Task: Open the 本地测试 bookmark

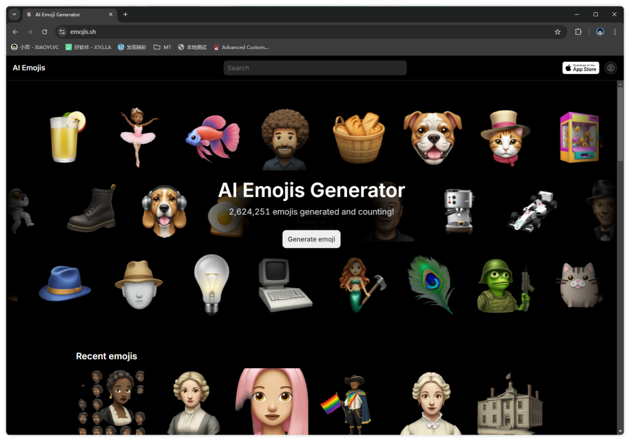Action: (192, 47)
